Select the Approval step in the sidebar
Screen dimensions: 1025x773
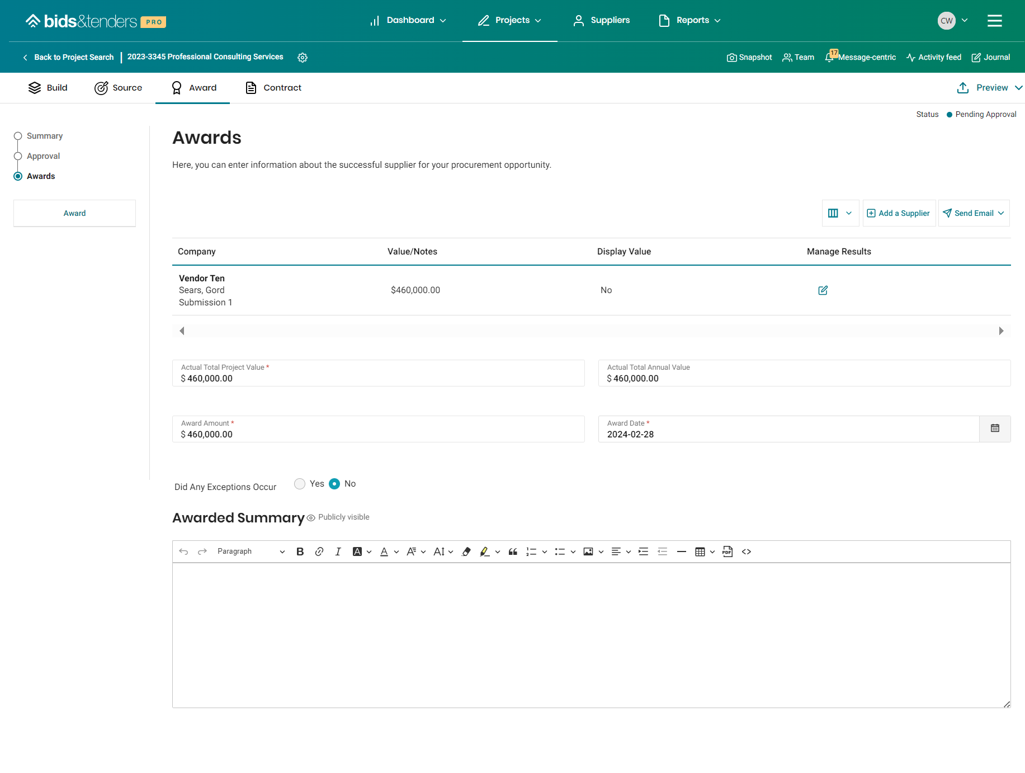click(x=43, y=156)
